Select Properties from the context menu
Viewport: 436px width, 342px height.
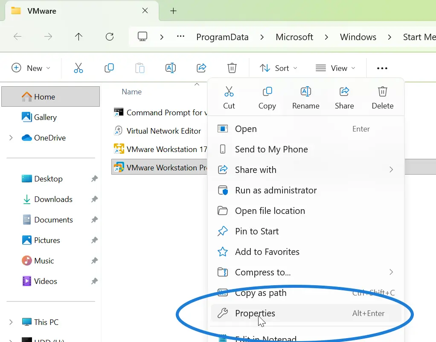pos(255,313)
